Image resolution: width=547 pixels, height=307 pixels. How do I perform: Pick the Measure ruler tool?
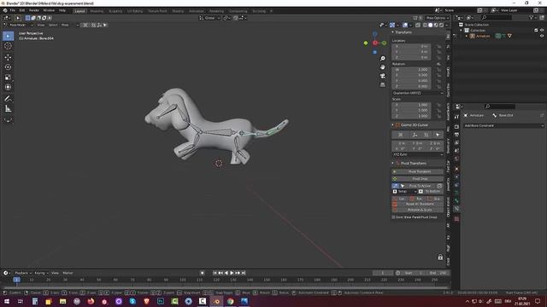point(8,108)
